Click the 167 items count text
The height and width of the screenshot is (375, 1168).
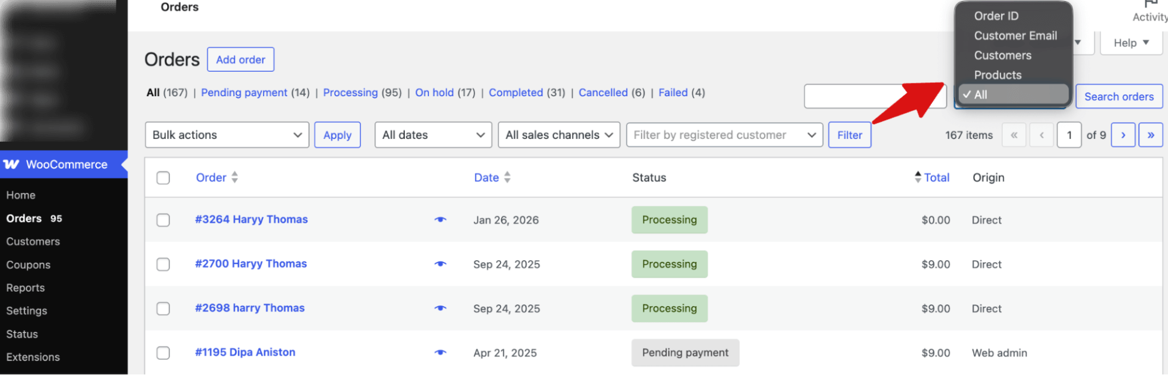[969, 135]
